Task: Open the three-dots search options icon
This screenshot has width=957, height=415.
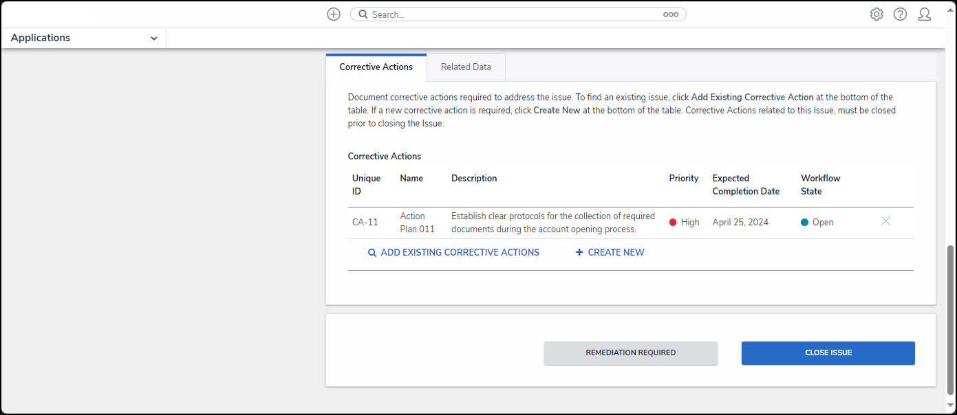Action: [670, 14]
